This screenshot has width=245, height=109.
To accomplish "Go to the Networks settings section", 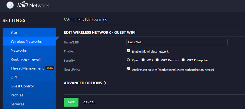I will (x=19, y=50).
